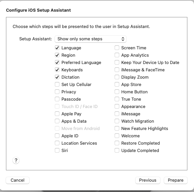
Task: Check the Siri checkbox
Action: pyautogui.click(x=57, y=150)
